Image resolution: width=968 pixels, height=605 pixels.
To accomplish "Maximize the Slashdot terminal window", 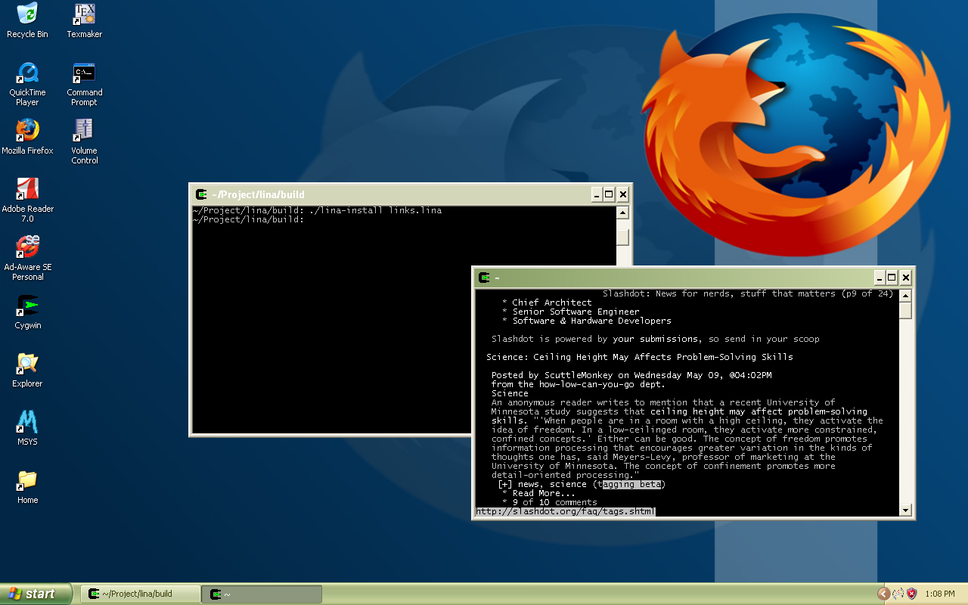I will coord(892,278).
